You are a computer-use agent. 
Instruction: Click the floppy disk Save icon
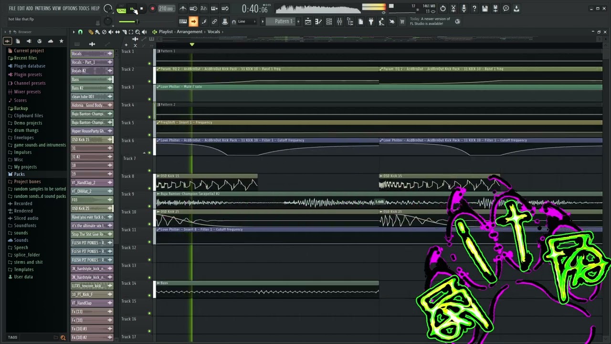click(485, 8)
